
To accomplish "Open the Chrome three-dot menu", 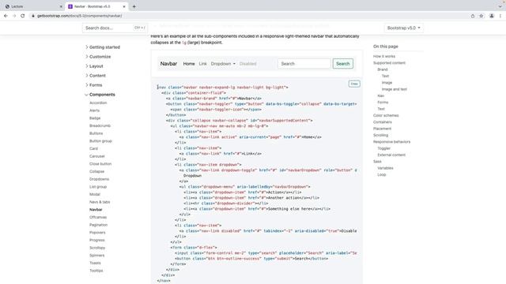I will [500, 16].
